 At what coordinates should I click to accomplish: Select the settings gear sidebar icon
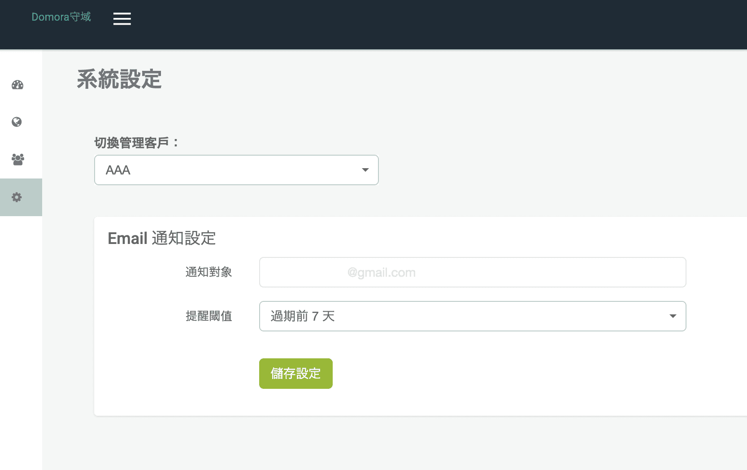click(17, 197)
